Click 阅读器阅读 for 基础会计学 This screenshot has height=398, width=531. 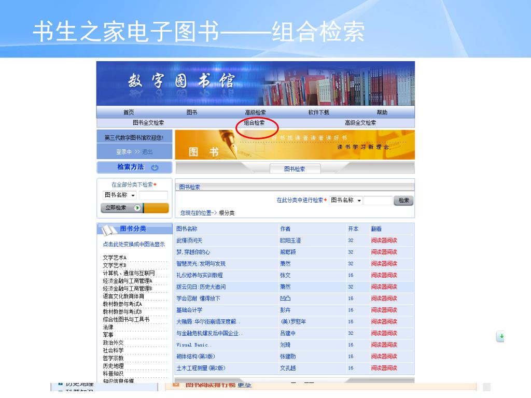point(384,310)
